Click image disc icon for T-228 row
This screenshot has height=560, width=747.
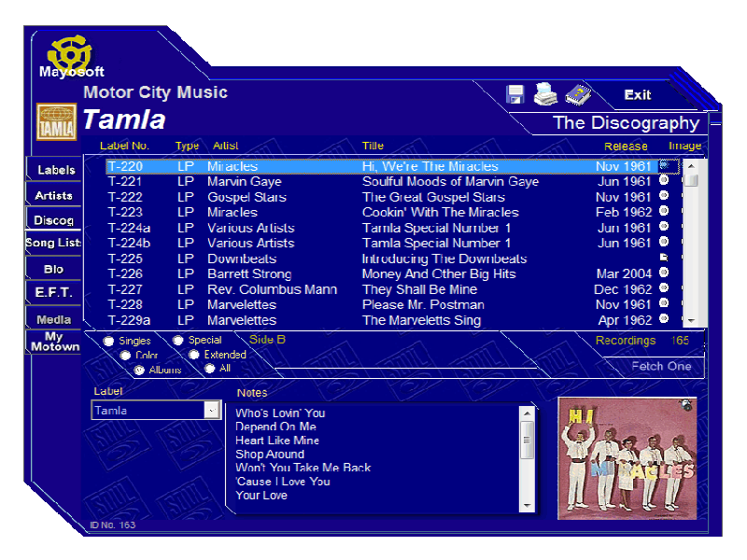pos(664,303)
